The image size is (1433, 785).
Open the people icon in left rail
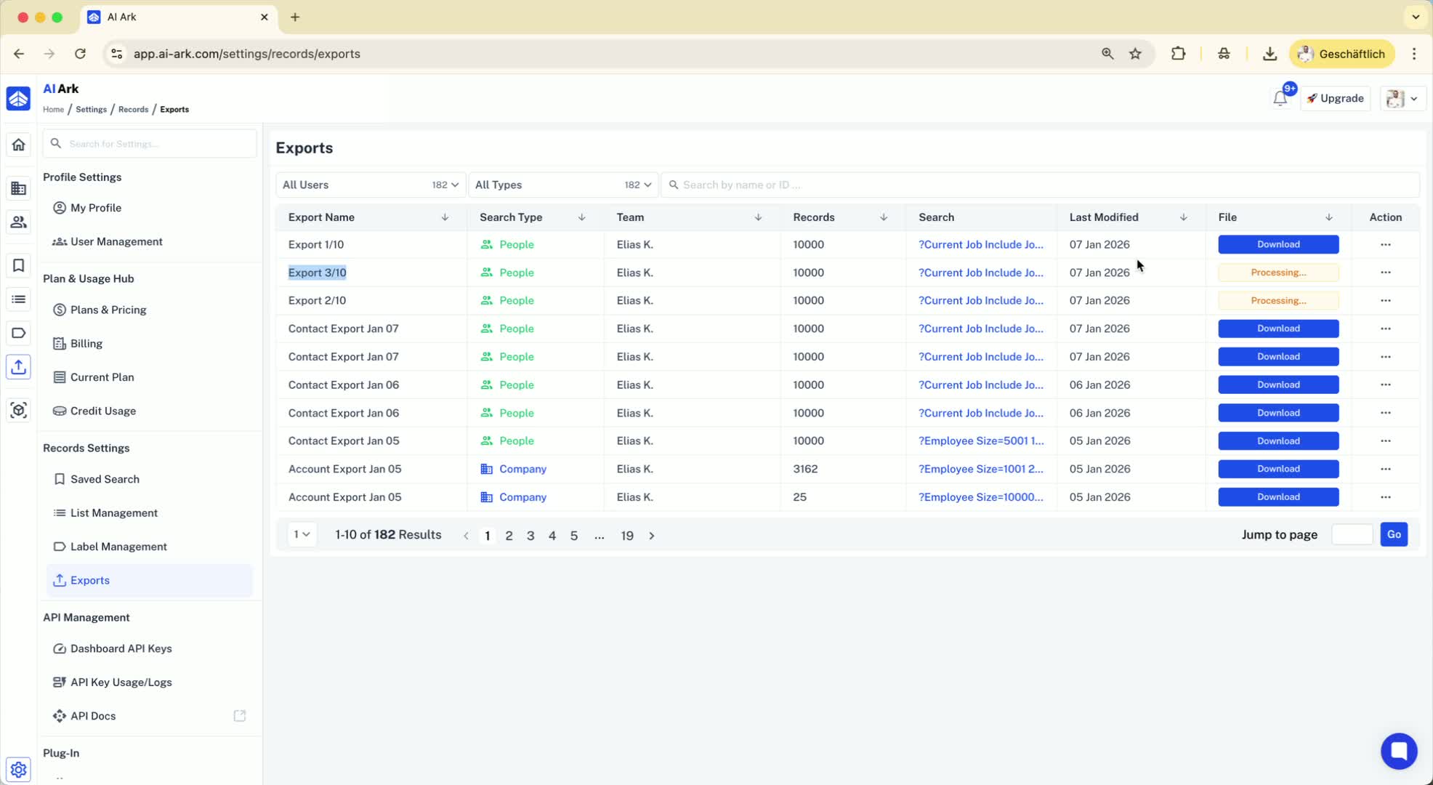click(x=18, y=222)
